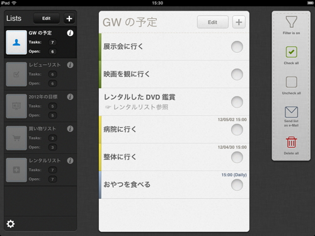The width and height of the screenshot is (315, 236).
Task: Tap the Delete all trash icon
Action: 291,142
